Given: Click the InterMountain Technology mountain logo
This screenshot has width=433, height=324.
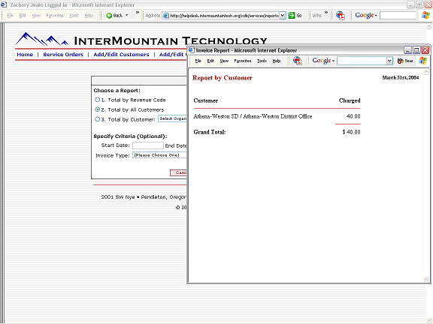Looking at the screenshot, I should click(x=41, y=39).
